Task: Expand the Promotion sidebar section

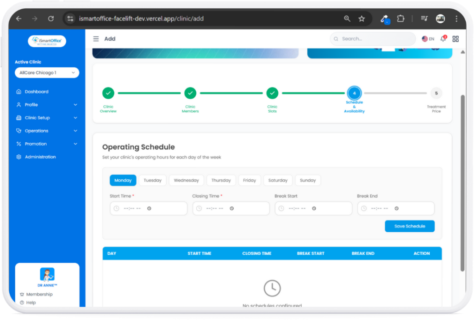Action: click(46, 144)
